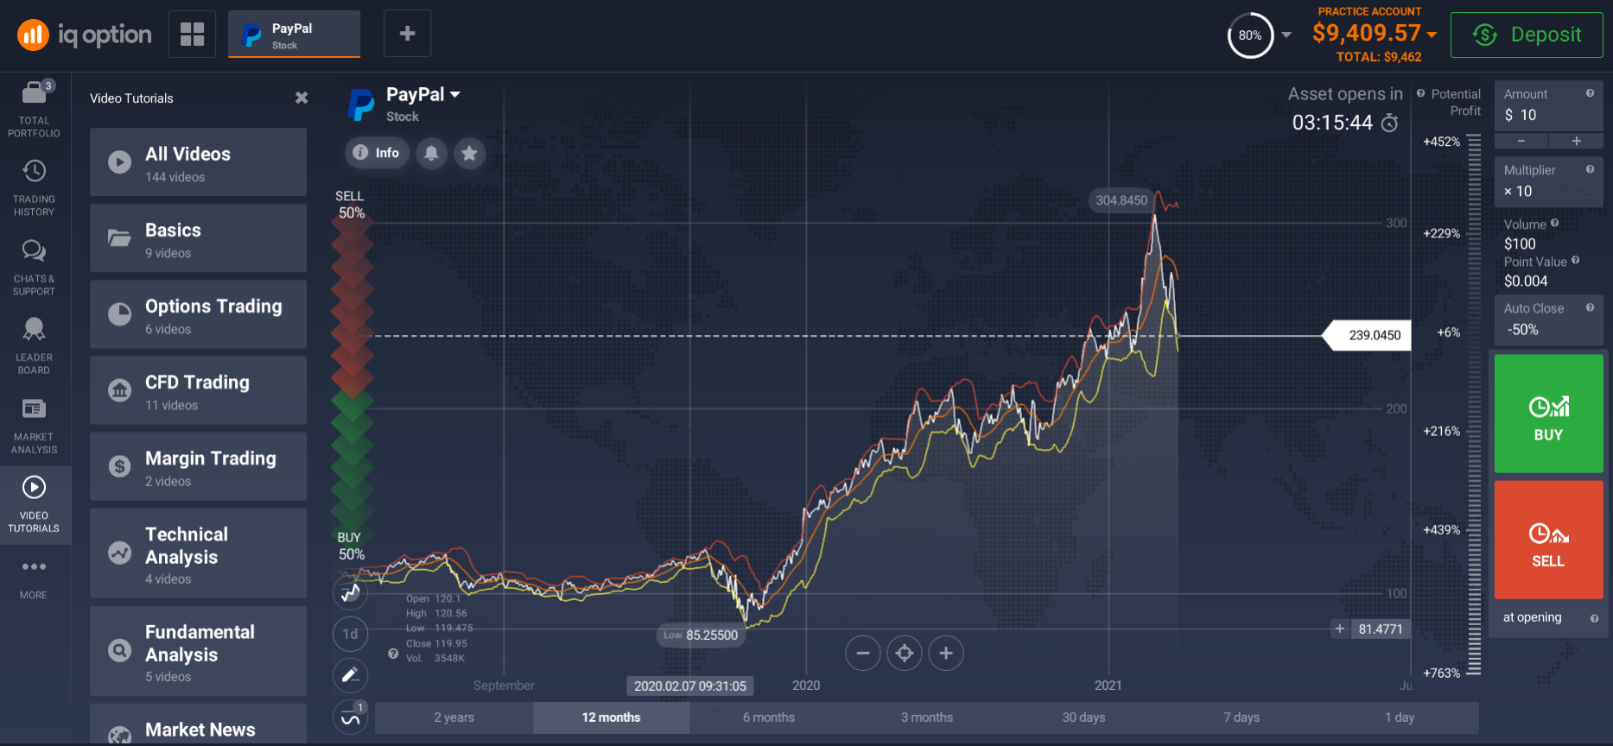
Task: Zoom in the chart with plus
Action: (946, 653)
